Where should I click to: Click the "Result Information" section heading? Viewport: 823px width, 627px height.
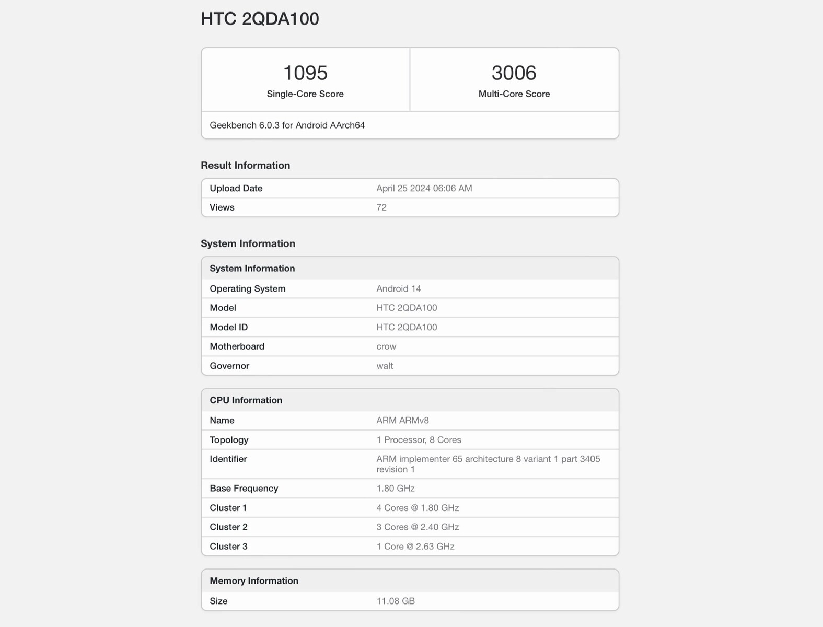pos(246,165)
